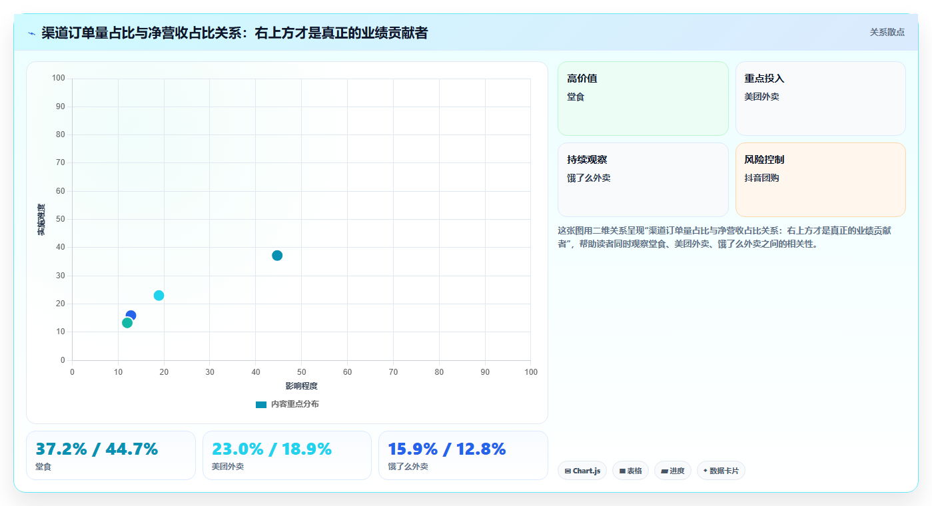
Task: Select the blue 饿了么外卖 scatter point
Action: (132, 314)
